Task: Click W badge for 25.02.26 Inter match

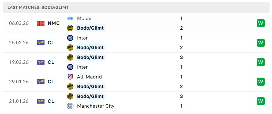Action: 260,43
